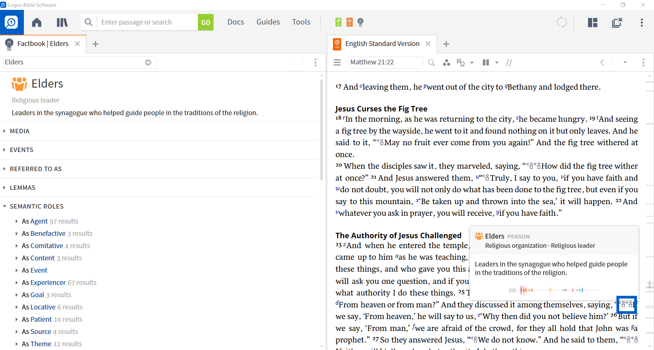Click the Matthew 21:22 reference box
Screen dimensions: 654x350
tap(385, 62)
